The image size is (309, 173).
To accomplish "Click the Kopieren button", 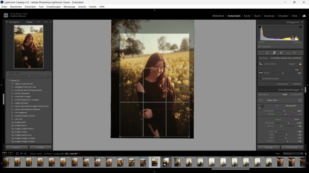I will coord(17,147).
